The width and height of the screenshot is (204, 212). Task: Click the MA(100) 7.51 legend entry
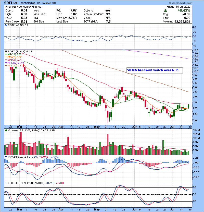[x=14, y=66]
